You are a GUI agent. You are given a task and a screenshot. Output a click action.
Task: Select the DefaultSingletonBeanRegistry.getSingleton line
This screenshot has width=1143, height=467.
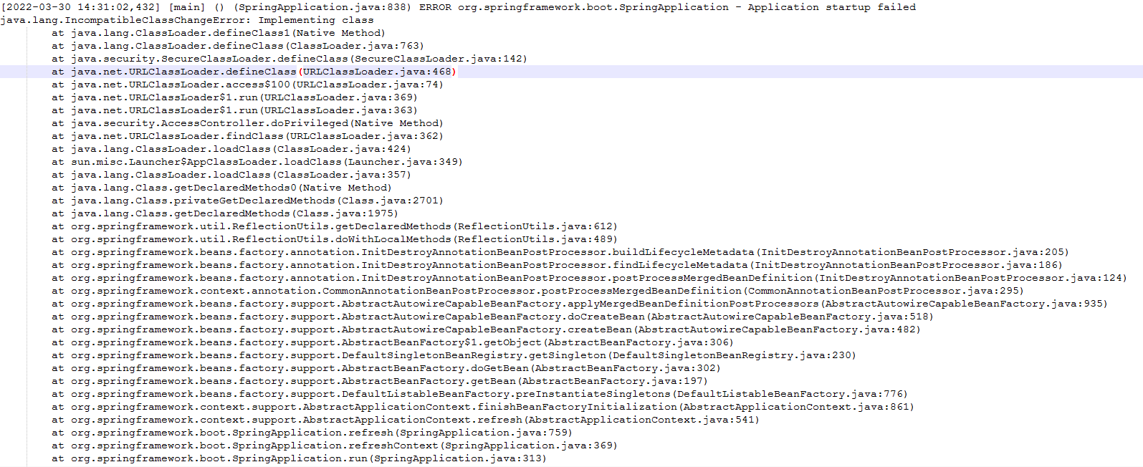(x=454, y=355)
